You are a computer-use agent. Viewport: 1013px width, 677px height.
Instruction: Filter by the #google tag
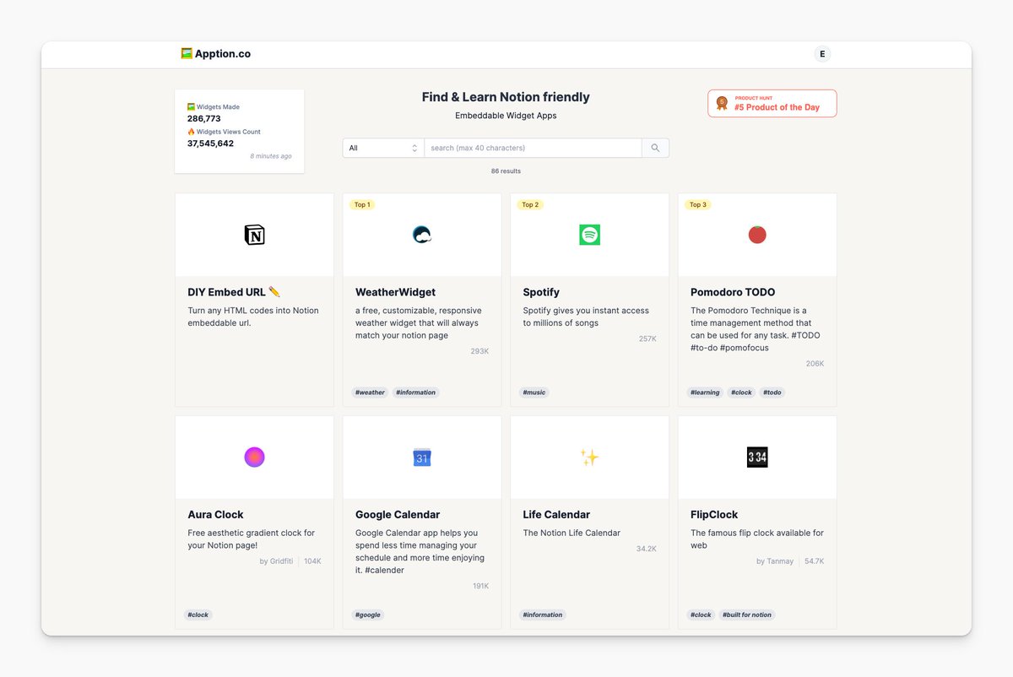point(368,615)
